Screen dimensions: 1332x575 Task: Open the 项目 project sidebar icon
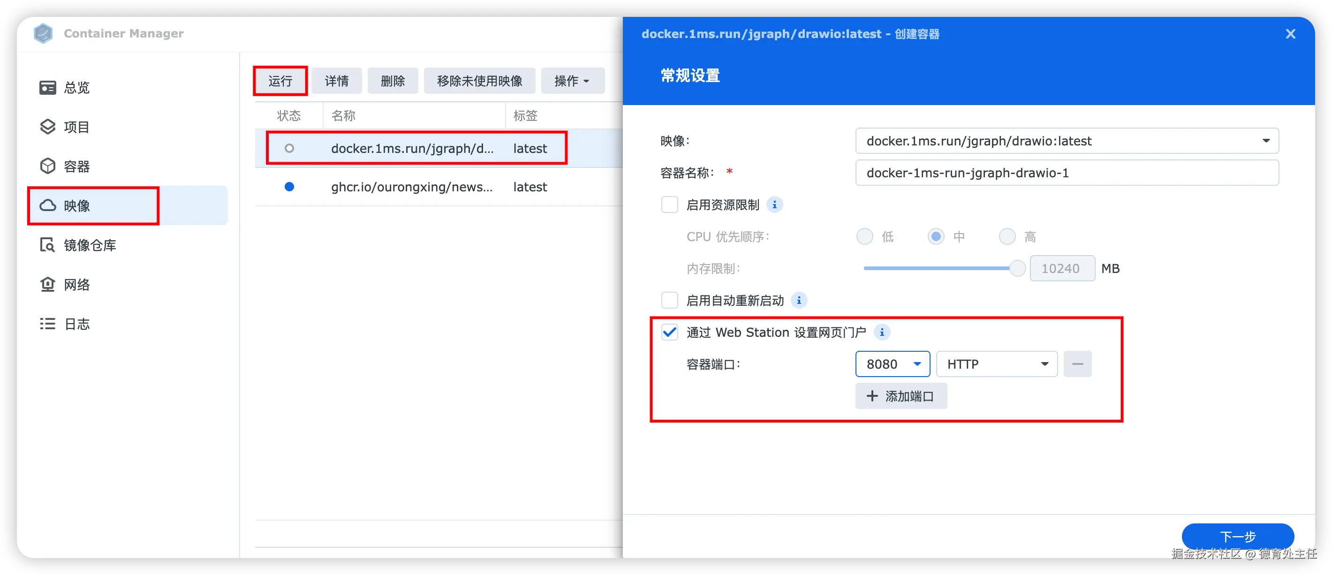tap(47, 127)
